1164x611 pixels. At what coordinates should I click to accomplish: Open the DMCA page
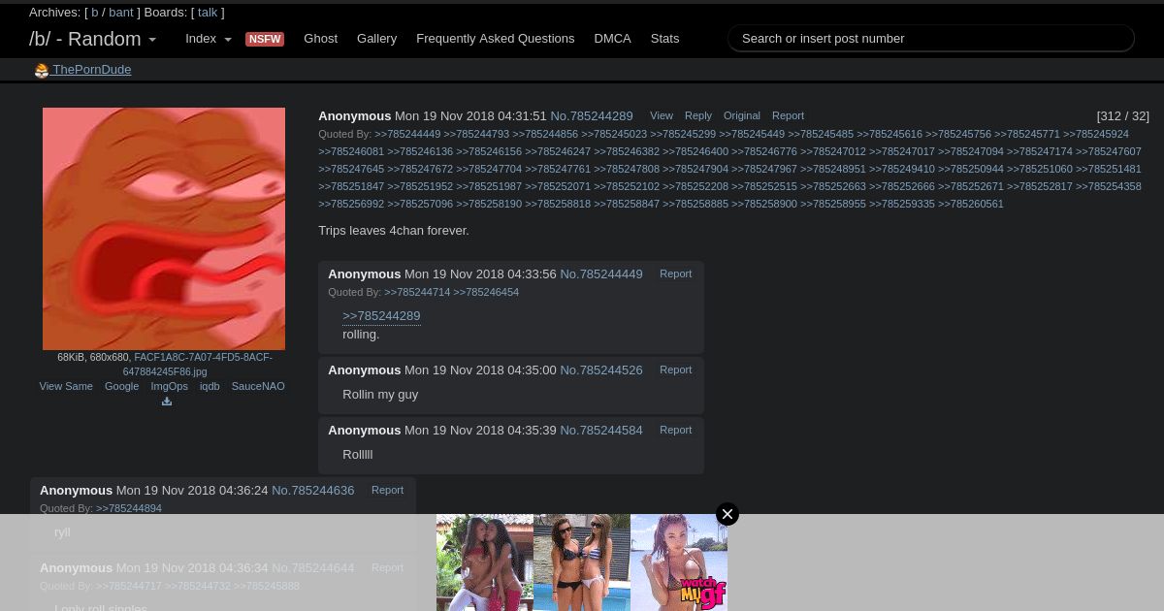612,39
